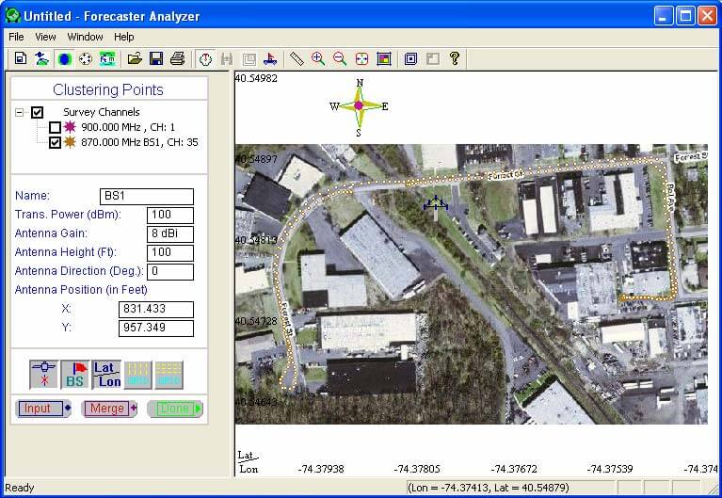Open the View menu

click(45, 37)
